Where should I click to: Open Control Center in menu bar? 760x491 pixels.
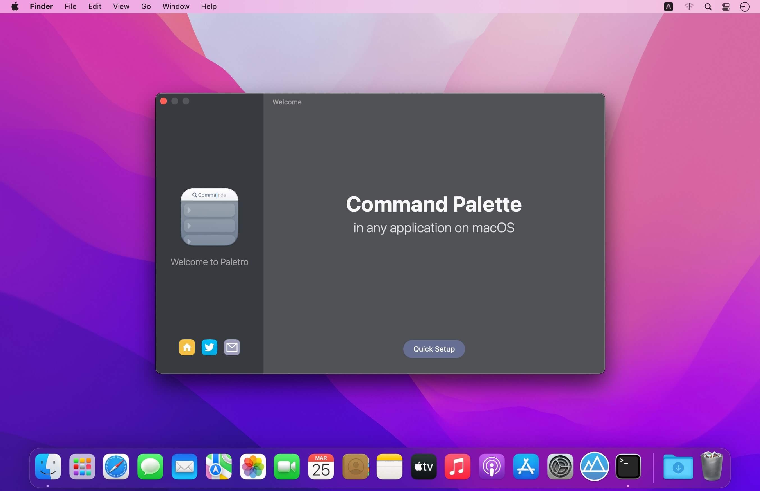tap(726, 7)
